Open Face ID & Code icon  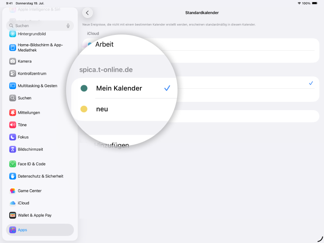pyautogui.click(x=13, y=164)
